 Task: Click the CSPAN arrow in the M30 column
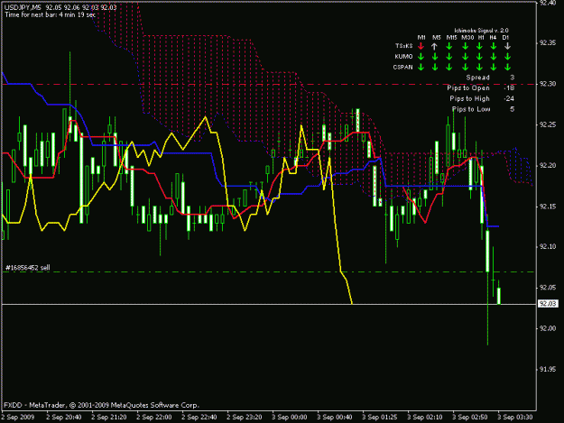coord(465,67)
